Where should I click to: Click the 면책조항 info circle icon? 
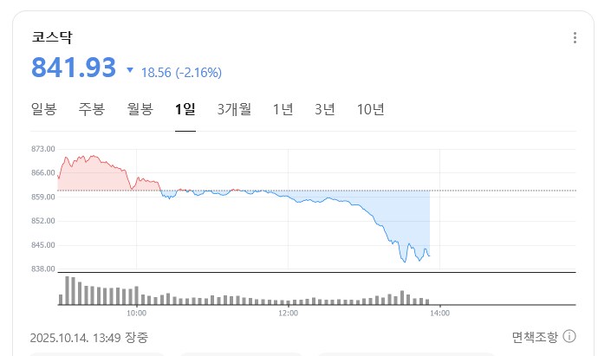tap(570, 337)
